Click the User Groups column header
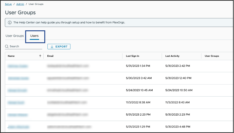Viewport: 234px width, 133px height. click(212, 56)
